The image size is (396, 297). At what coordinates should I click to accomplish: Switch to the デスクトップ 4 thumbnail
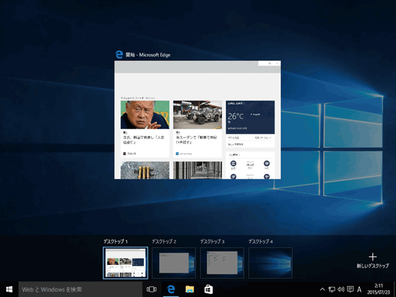[x=271, y=263]
